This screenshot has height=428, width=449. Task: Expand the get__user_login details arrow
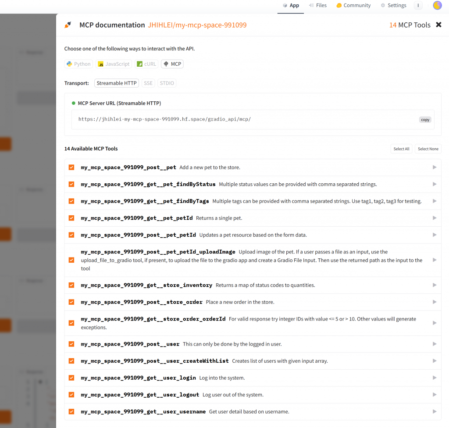click(x=435, y=378)
